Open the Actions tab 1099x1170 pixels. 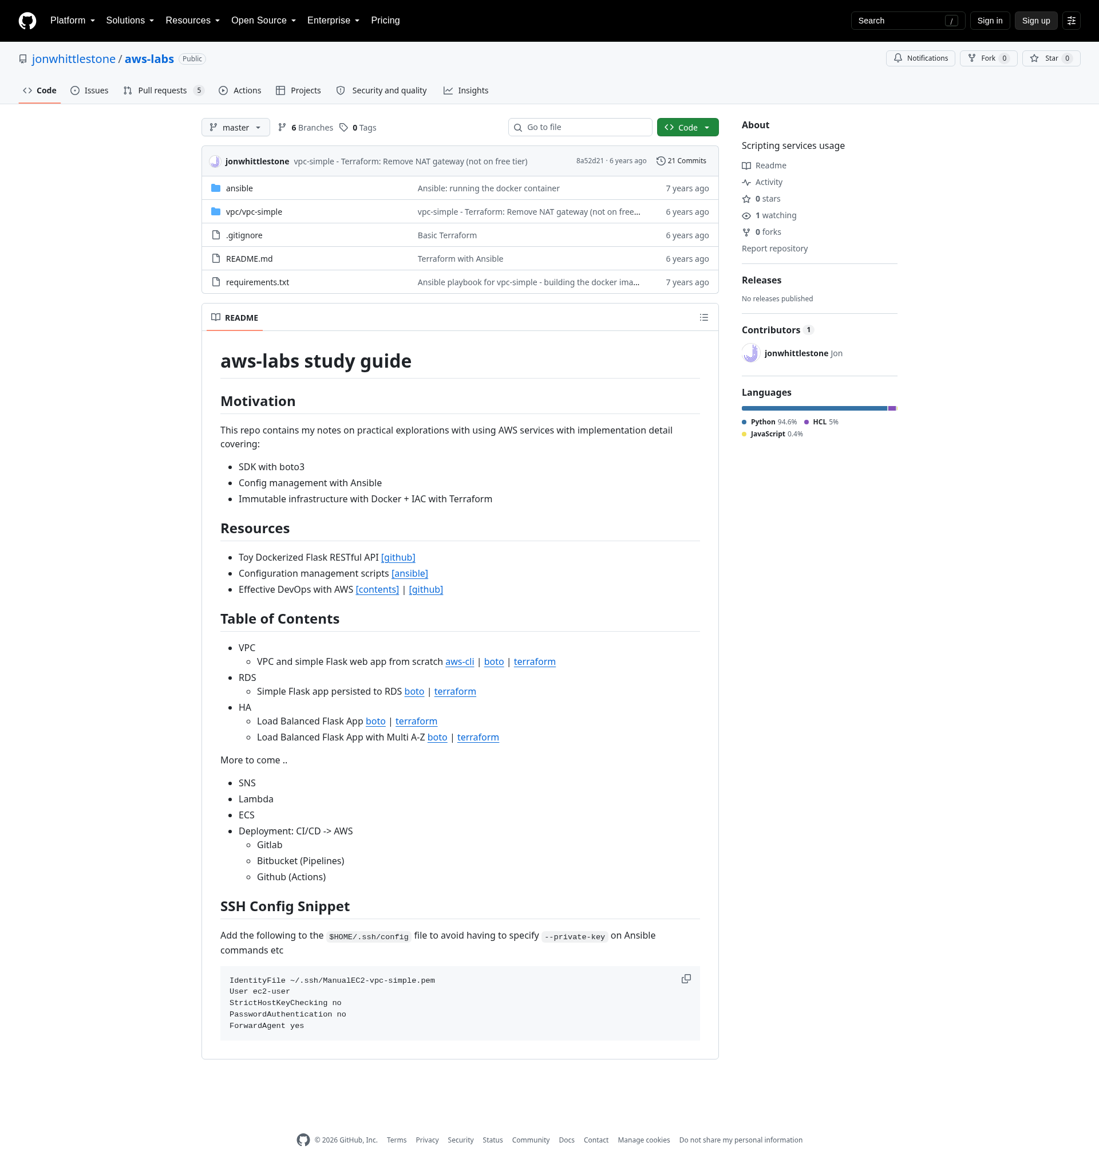point(240,90)
